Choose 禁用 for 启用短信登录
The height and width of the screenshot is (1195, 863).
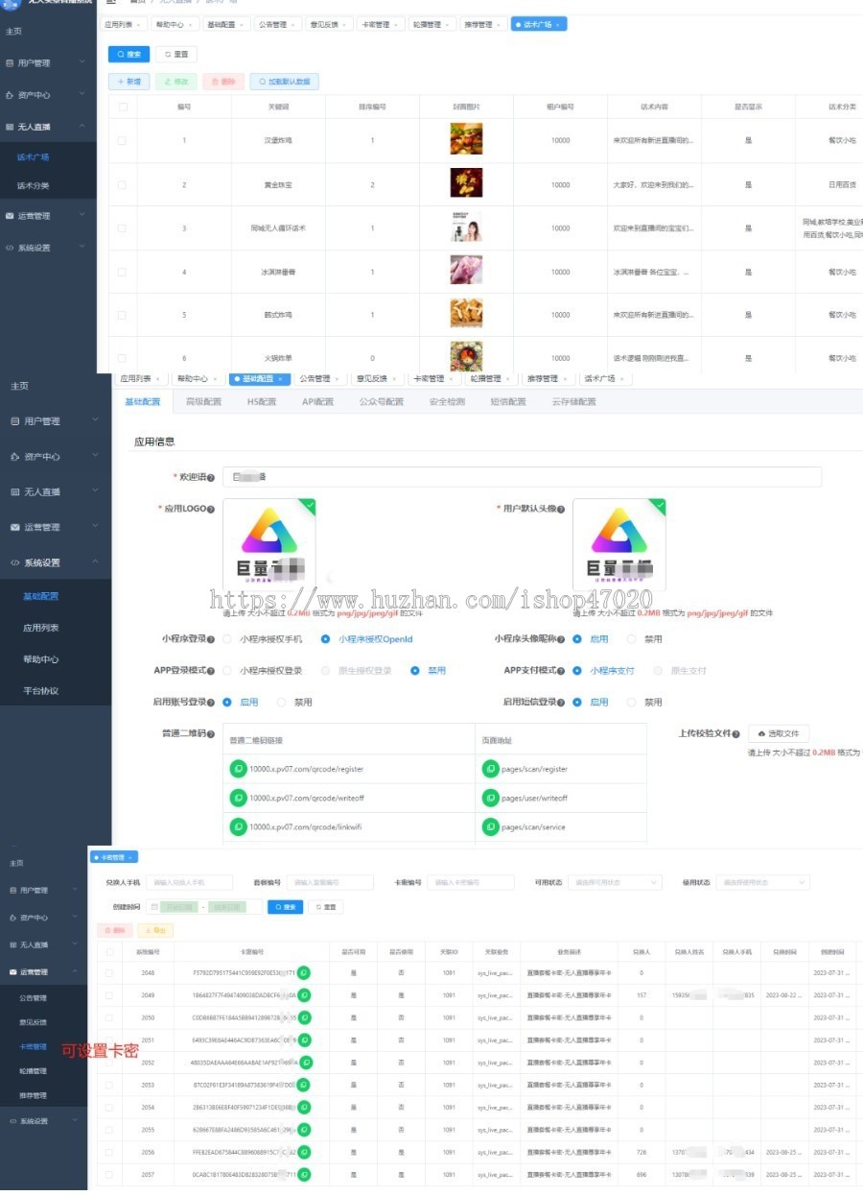[x=631, y=703]
